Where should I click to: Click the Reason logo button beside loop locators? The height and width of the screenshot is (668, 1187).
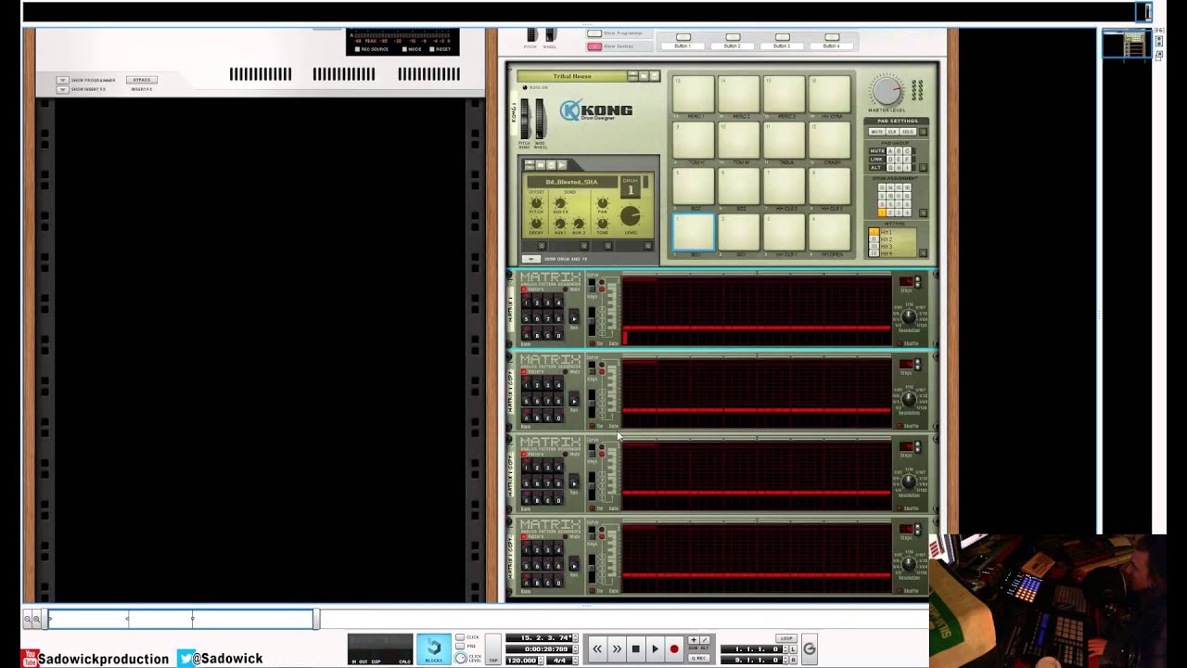(810, 649)
